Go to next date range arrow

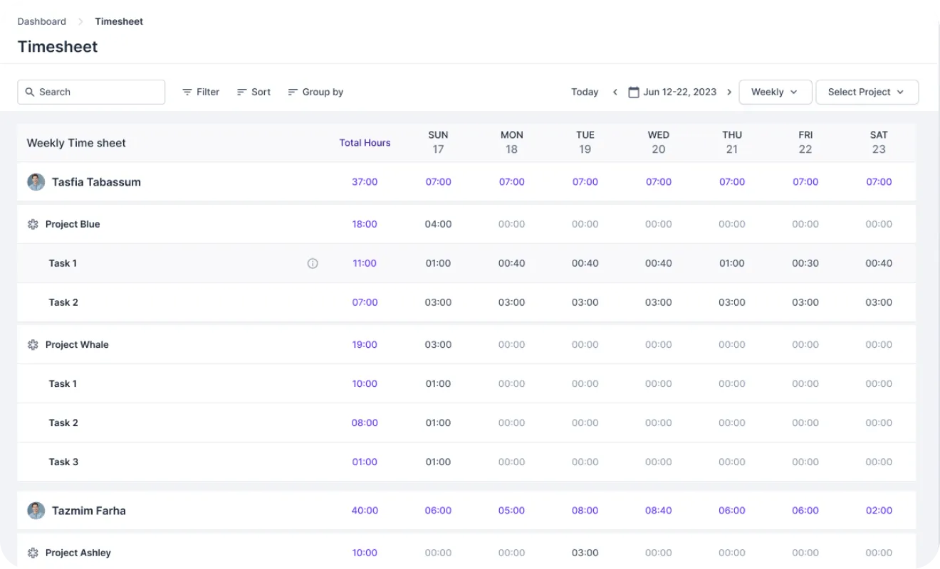tap(729, 92)
